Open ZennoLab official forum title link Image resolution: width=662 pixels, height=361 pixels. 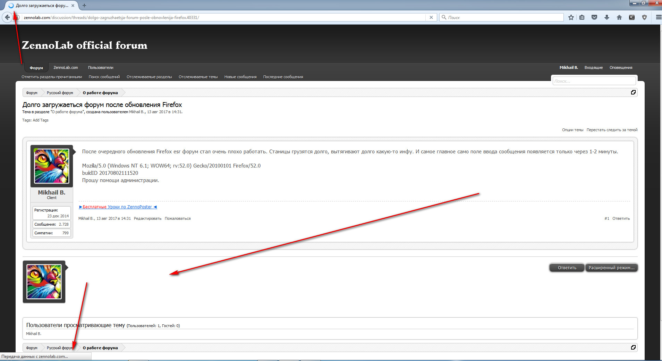84,45
